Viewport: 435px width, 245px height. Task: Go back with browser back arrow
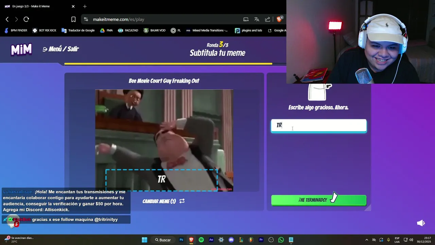[x=7, y=19]
